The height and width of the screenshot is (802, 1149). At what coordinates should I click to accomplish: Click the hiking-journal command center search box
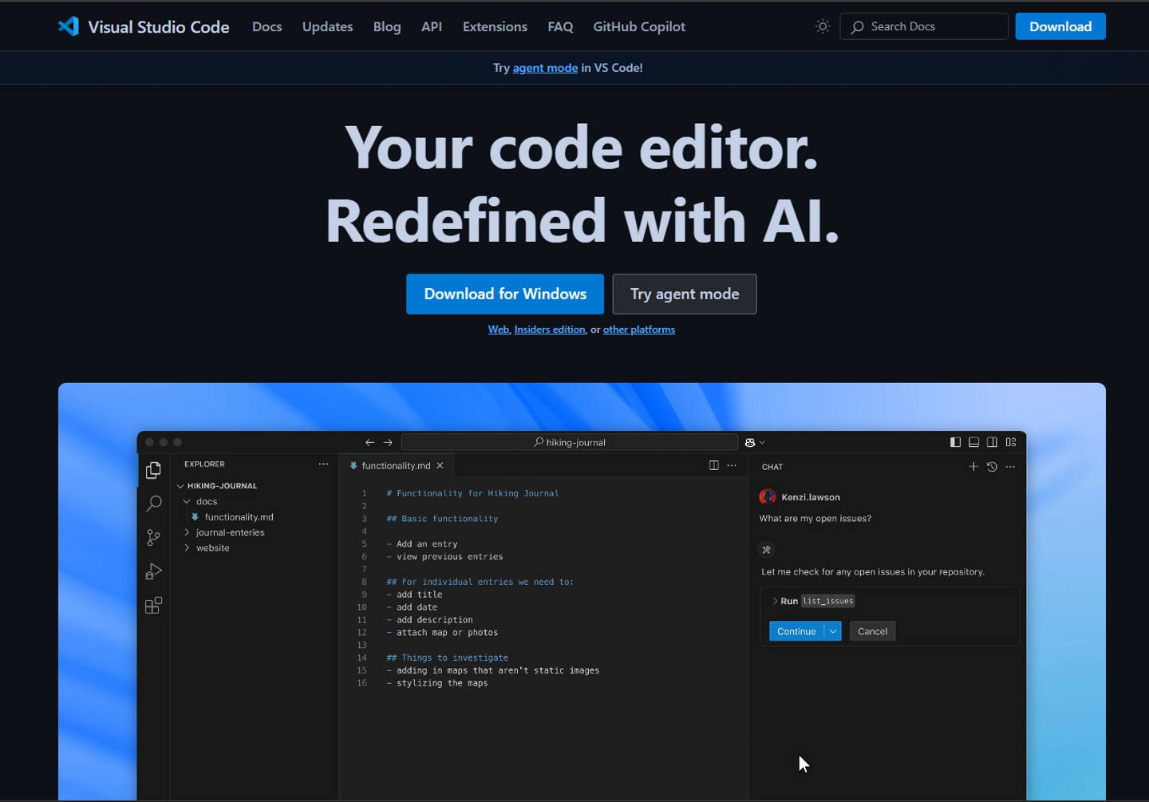570,442
